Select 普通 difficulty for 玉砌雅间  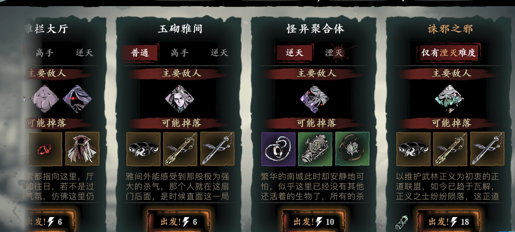140,52
